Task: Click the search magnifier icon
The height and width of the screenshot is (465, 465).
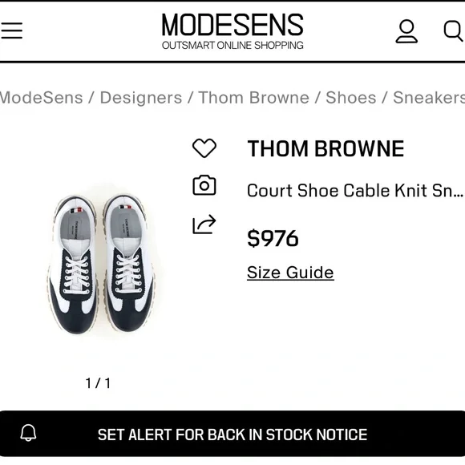Action: 454,30
